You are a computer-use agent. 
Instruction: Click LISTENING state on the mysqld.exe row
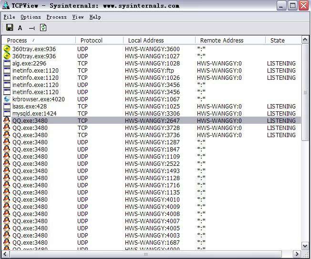[x=281, y=114]
